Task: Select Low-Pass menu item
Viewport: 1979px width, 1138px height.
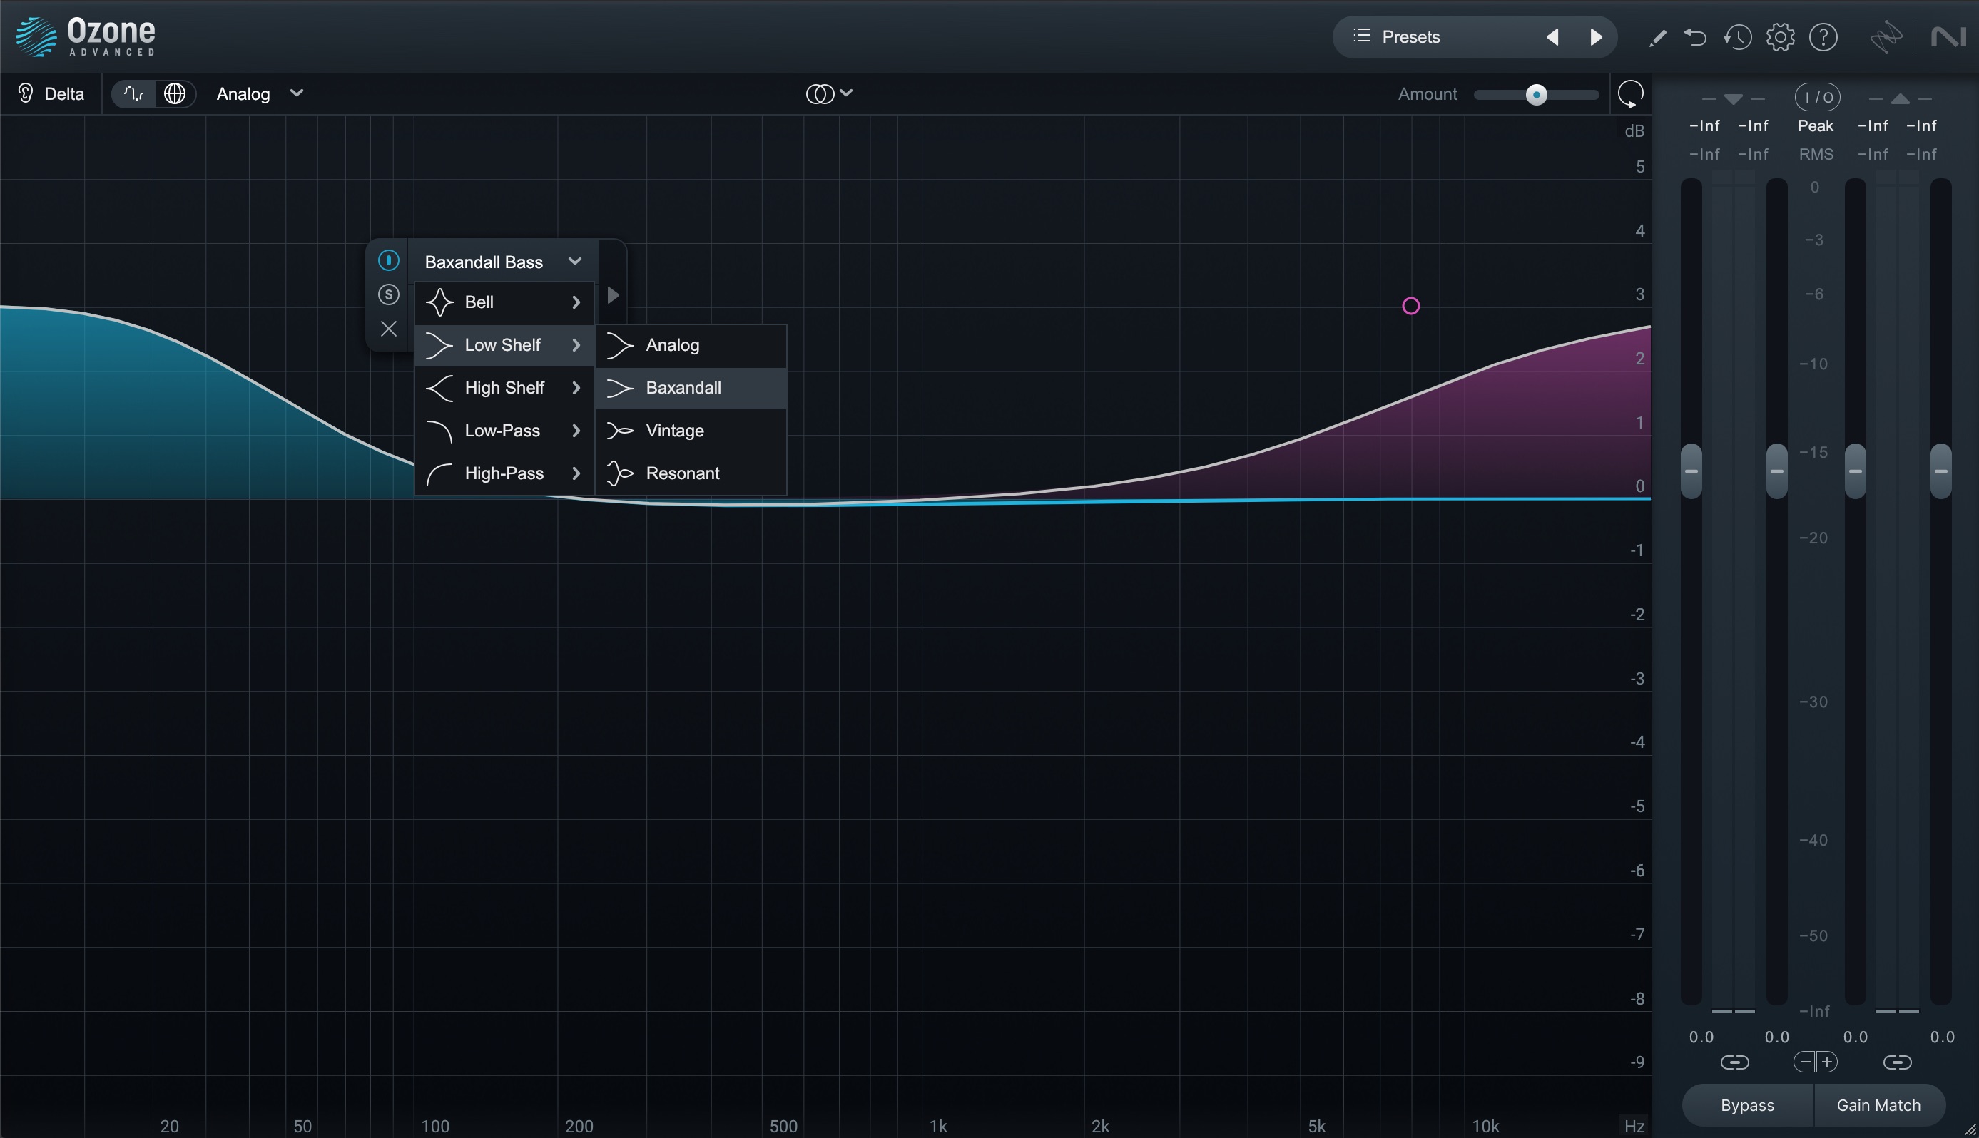Action: click(x=504, y=431)
